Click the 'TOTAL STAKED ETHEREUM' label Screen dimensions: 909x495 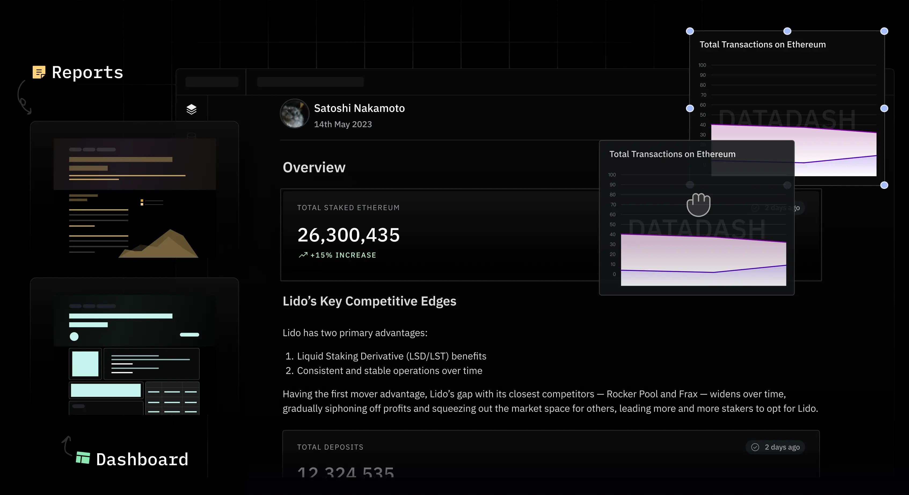[348, 207]
